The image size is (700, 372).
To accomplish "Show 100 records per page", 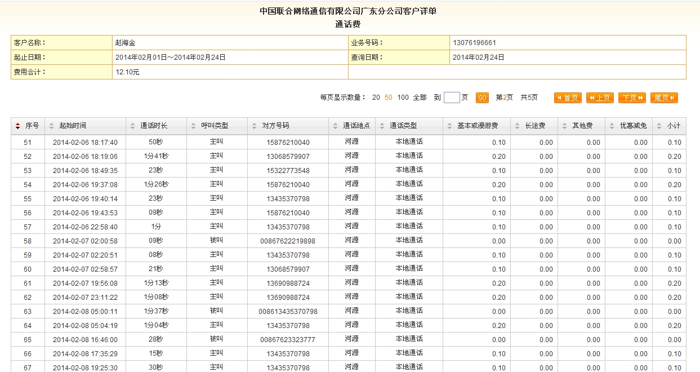I will click(x=403, y=98).
